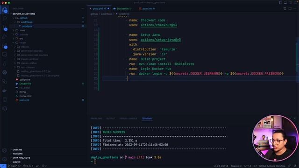Select the Terminal panel tab

[147, 119]
